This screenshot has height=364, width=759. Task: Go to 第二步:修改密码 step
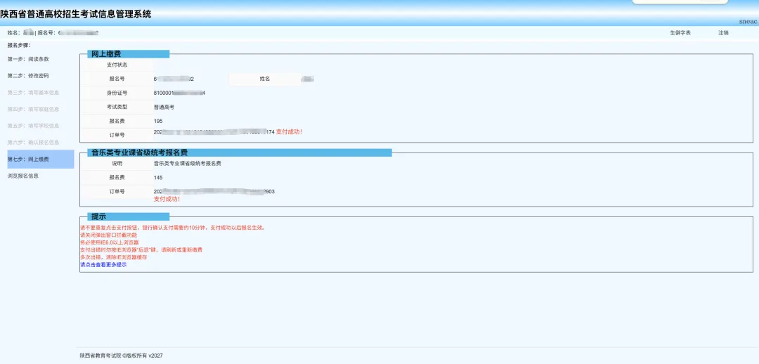coord(28,76)
